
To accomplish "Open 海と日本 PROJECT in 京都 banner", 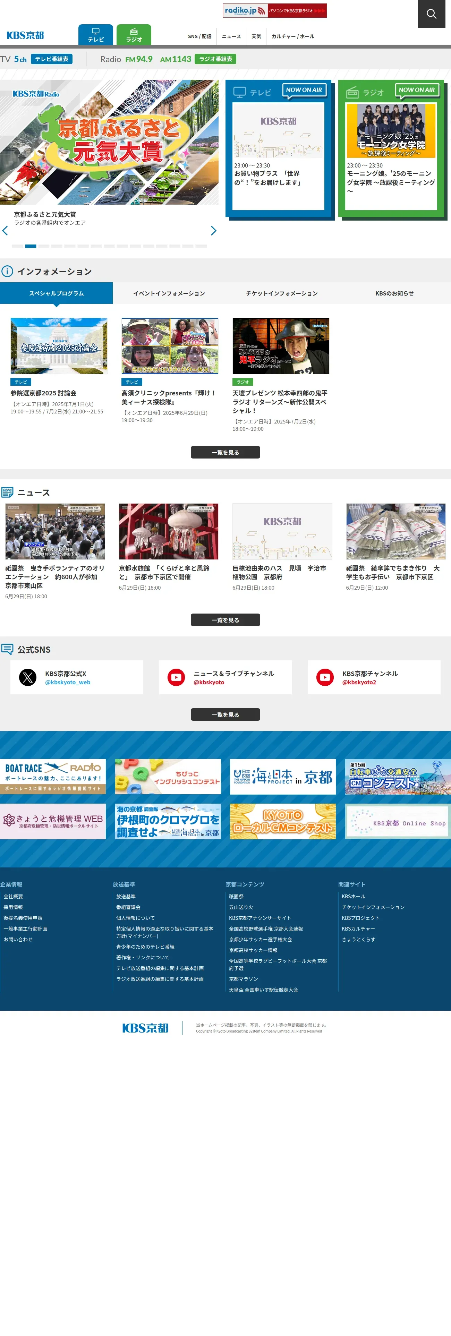I will click(x=283, y=777).
